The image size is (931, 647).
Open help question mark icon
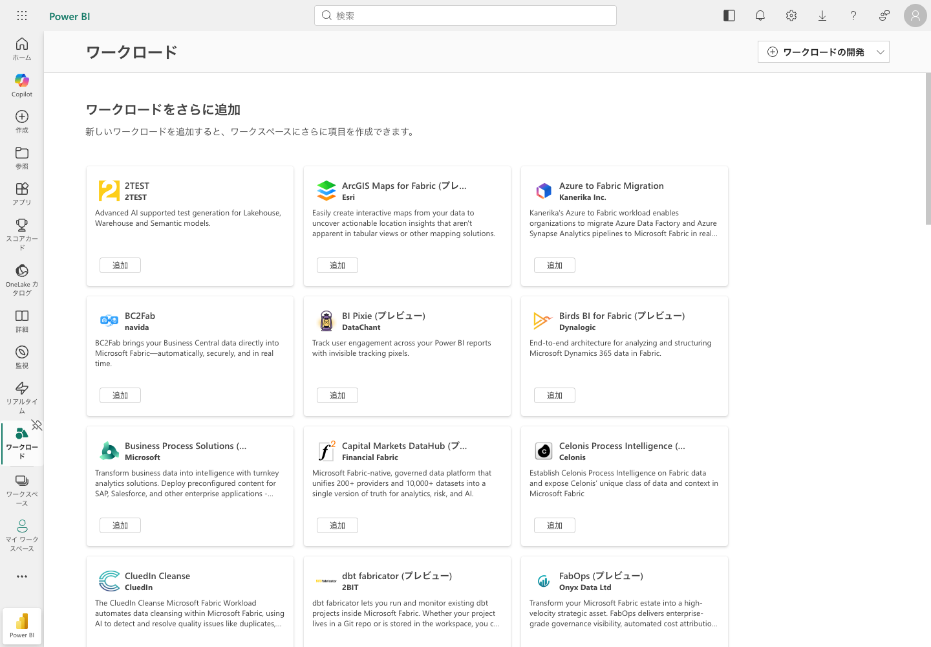(853, 16)
